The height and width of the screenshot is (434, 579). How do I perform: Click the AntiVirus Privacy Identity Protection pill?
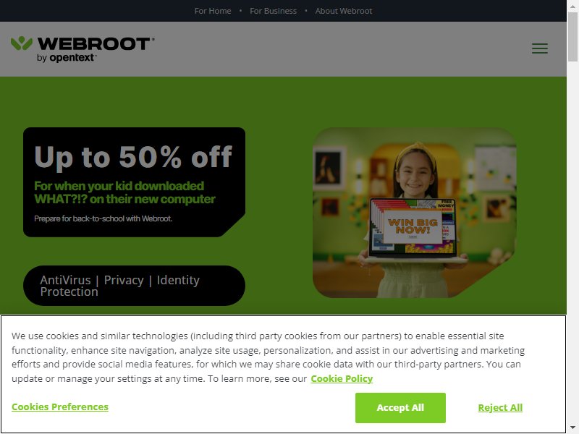pos(134,286)
